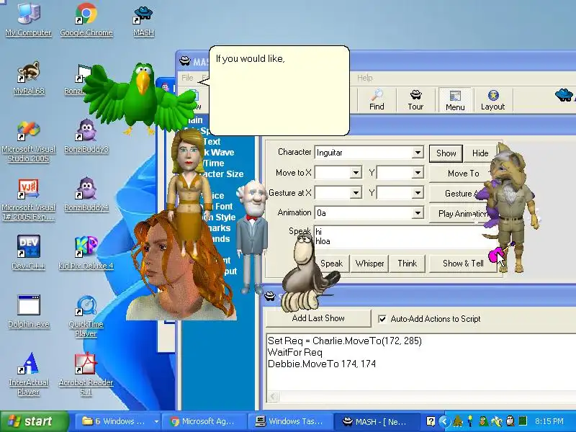576x432 pixels.
Task: Click the Show button
Action: [446, 153]
